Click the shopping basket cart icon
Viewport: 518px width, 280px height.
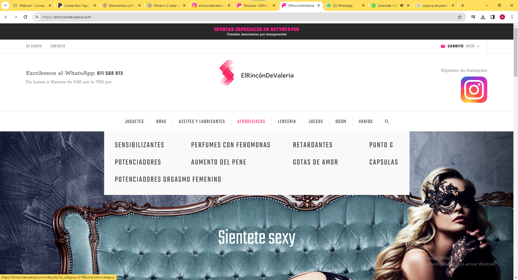click(443, 46)
